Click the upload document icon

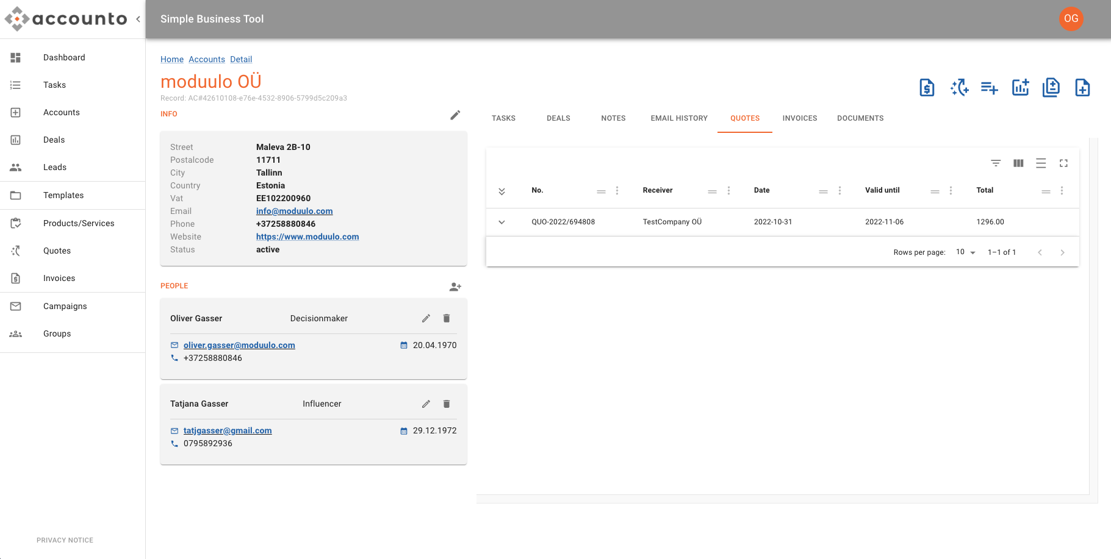coord(1051,88)
